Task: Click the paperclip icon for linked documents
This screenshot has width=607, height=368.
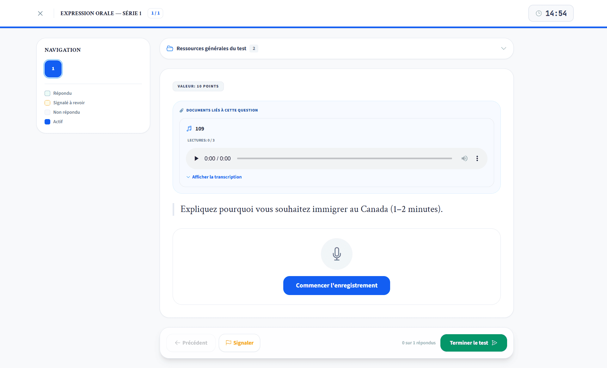Action: pyautogui.click(x=181, y=110)
